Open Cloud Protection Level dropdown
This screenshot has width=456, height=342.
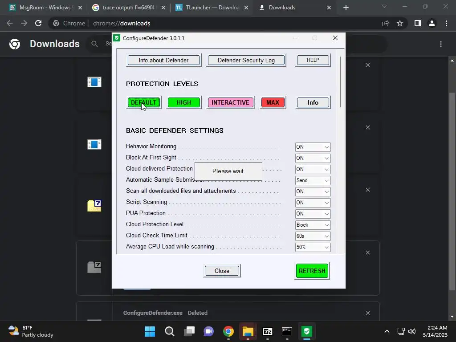(x=313, y=225)
